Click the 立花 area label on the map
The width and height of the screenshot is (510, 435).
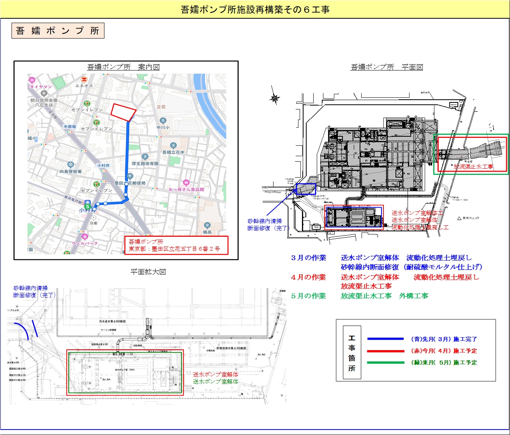tap(161, 107)
